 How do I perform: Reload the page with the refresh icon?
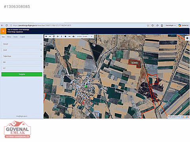tap(7, 25)
